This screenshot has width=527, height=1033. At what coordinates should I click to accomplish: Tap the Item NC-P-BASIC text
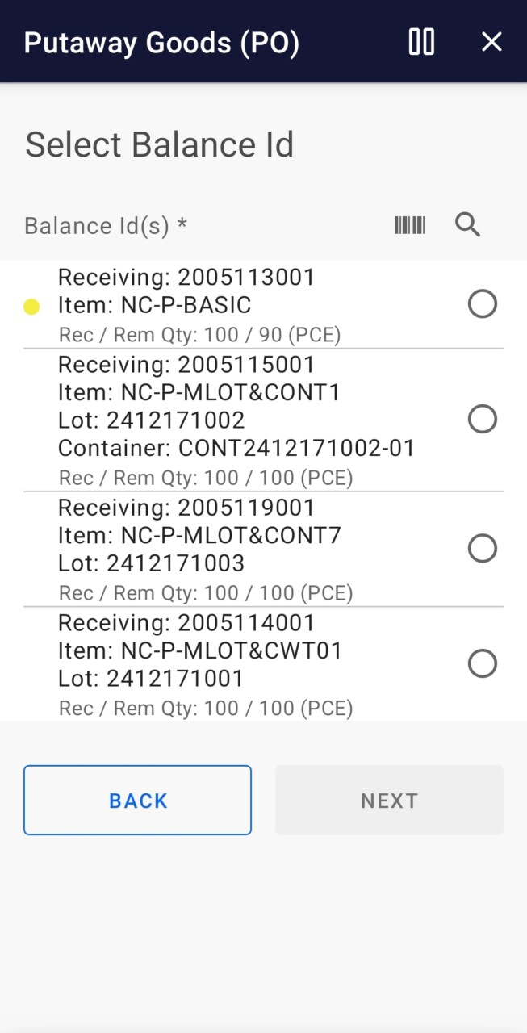pyautogui.click(x=155, y=306)
